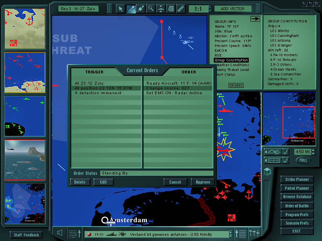This screenshot has width=322, height=241.
Task: Adjust the 450 Mi range stepper
Action: [313, 152]
